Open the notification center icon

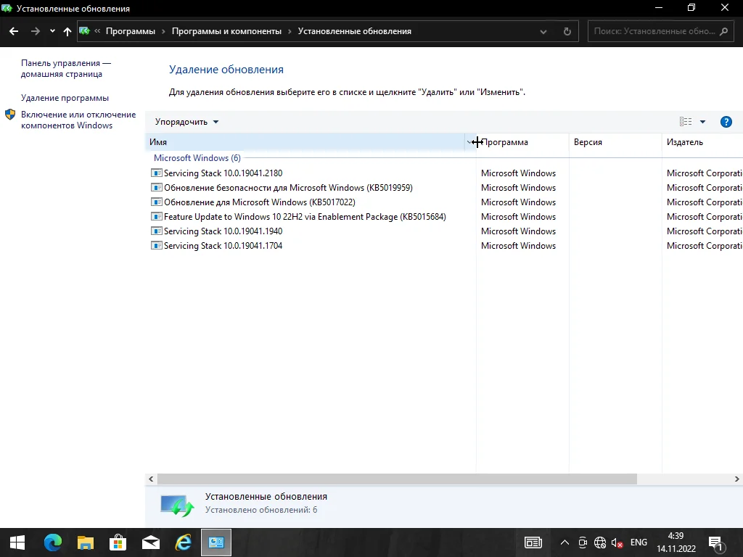[716, 542]
